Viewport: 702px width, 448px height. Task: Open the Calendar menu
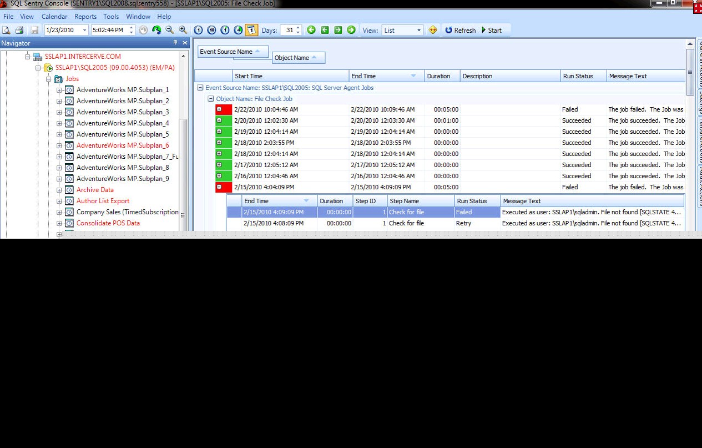pos(54,17)
